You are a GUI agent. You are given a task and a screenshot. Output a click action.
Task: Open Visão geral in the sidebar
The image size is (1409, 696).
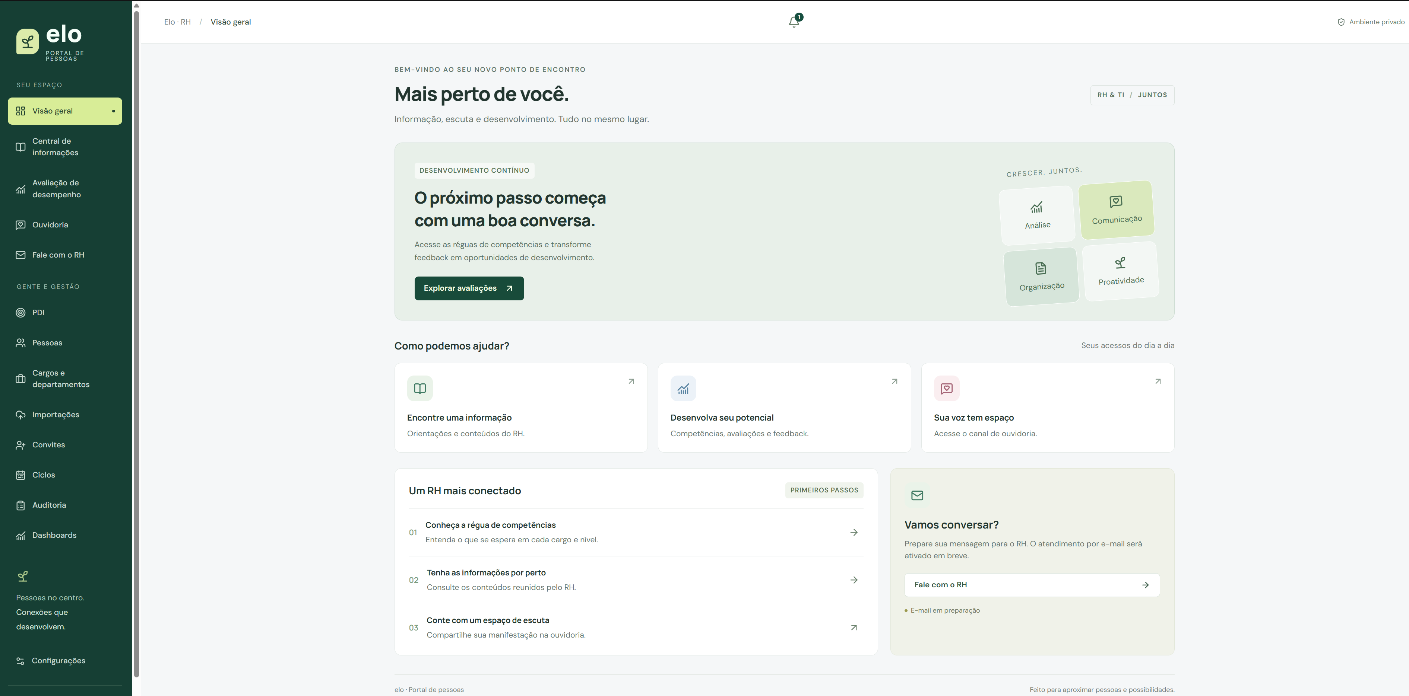(64, 111)
